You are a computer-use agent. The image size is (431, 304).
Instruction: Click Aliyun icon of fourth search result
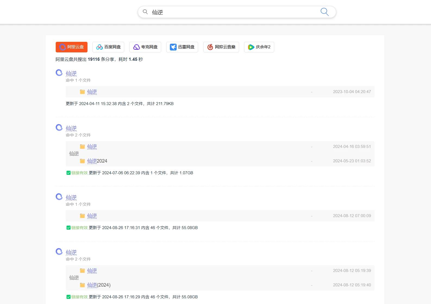[59, 252]
